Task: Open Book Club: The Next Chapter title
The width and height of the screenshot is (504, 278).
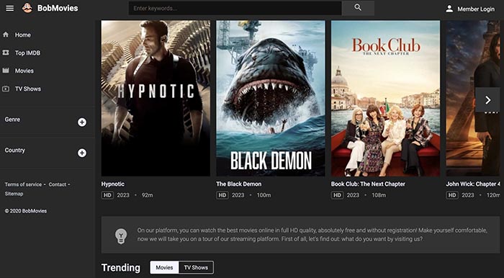Action: (x=368, y=184)
